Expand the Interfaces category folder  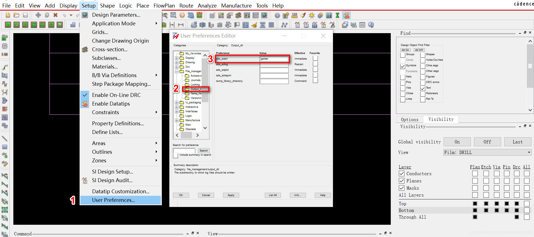(177, 111)
